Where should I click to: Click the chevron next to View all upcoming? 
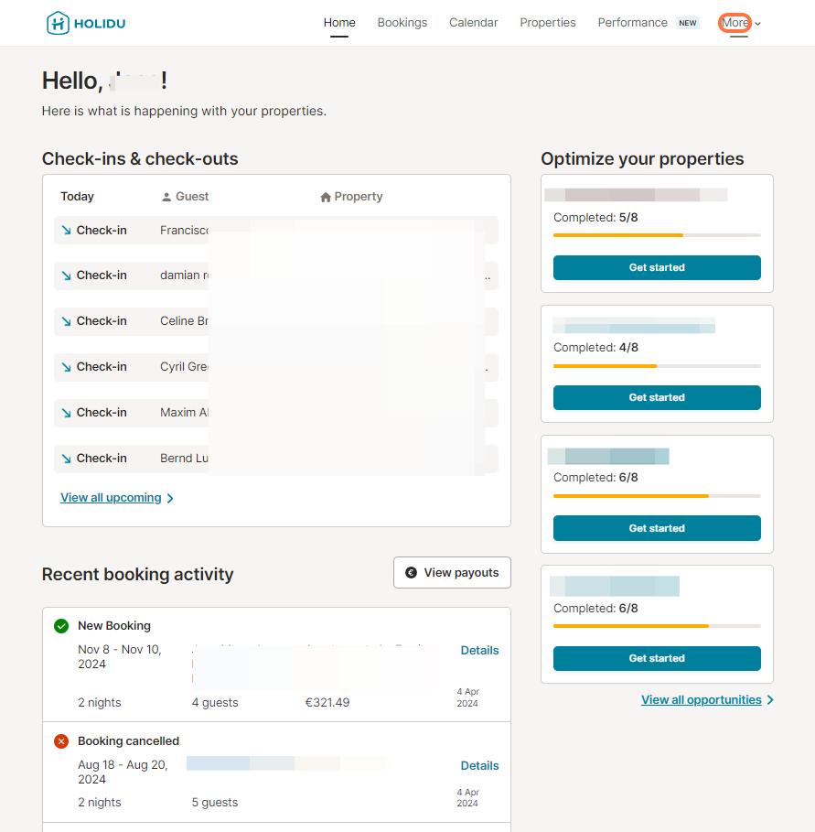coord(170,498)
